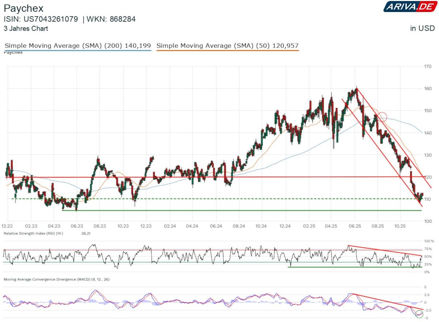Click the 120 price axis label
The image size is (439, 322).
coord(428,177)
